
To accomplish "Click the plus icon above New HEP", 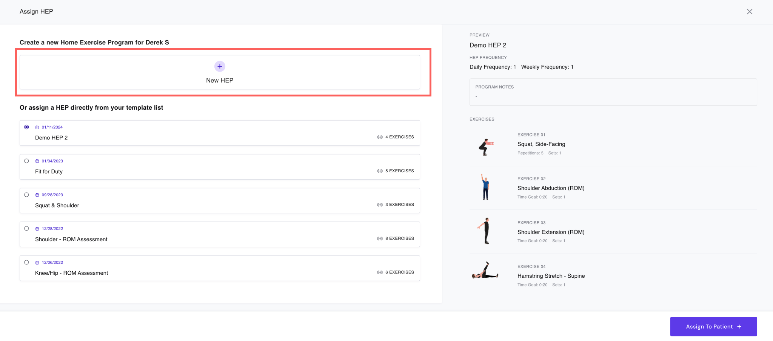I will tap(220, 66).
